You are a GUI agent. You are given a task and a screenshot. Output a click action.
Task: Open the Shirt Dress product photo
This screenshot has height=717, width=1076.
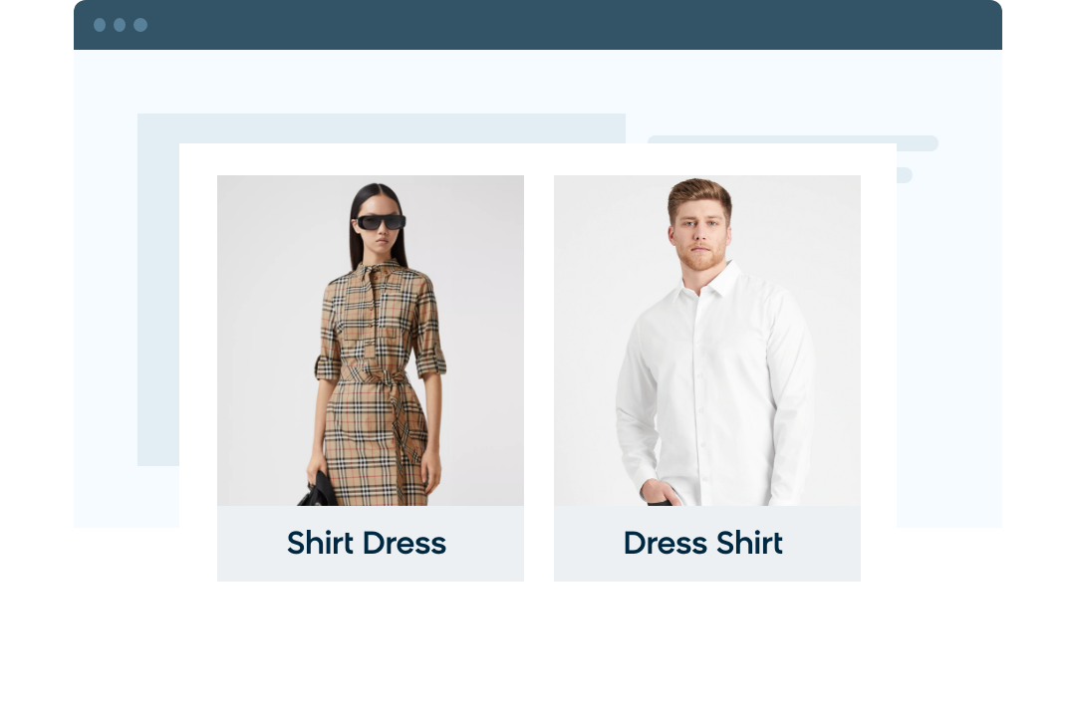[x=371, y=341]
